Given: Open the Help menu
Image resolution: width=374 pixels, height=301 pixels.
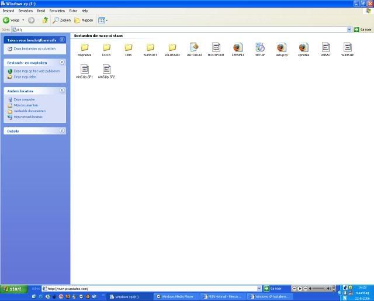Looking at the screenshot, I should point(84,11).
